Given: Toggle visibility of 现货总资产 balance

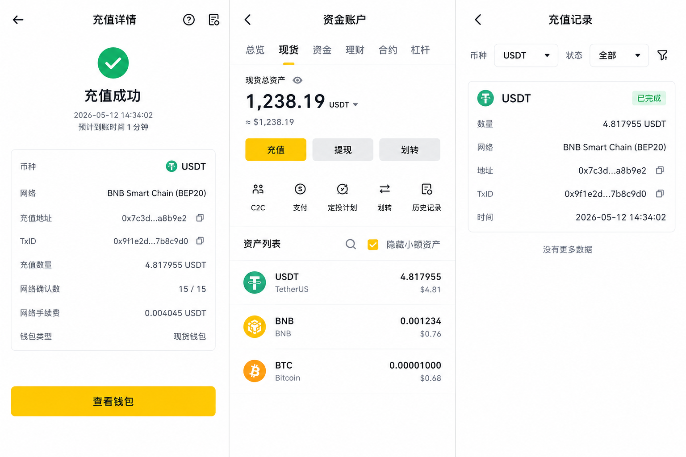Looking at the screenshot, I should pos(297,80).
